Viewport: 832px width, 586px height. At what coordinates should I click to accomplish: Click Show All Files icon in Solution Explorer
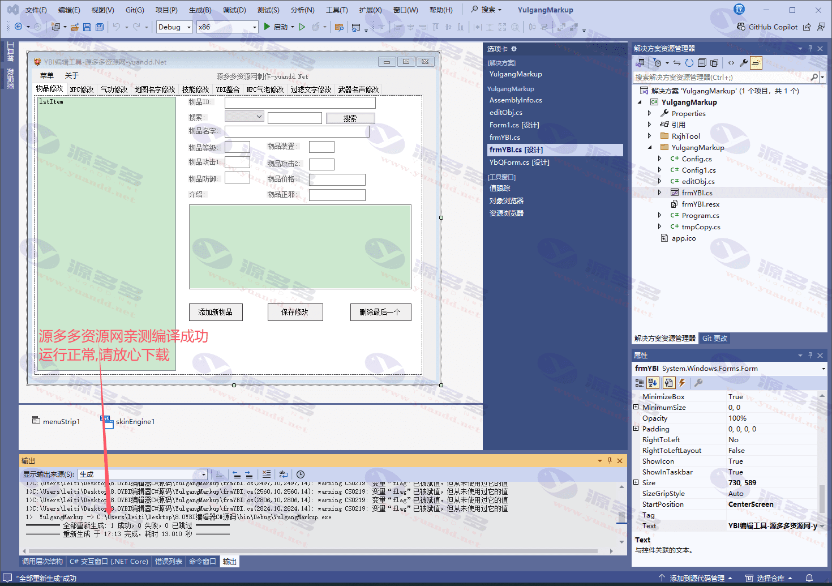click(x=714, y=63)
